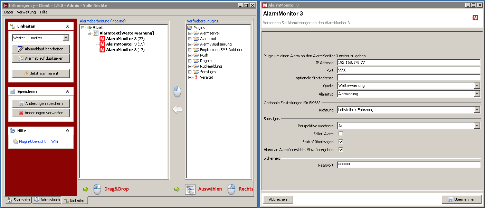Viewport: 485px width, 208px height.
Task: Open the Wetter unit selection dropdown
Action: pos(66,38)
